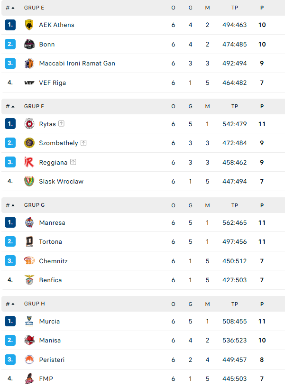Viewport: 285px width, 388px height.
Task: Click the arrow badge beside Reggiana
Action: tap(73, 162)
